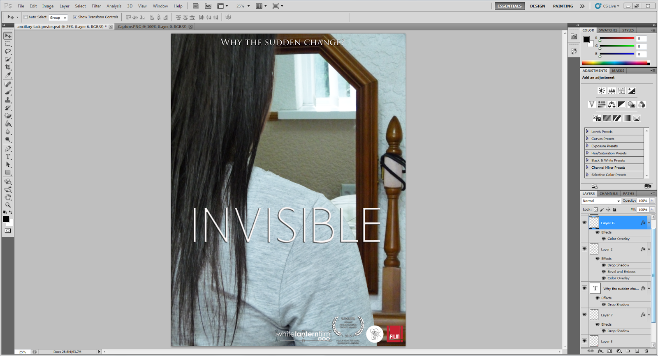
Task: Add a Threshold adjustment layer
Action: [x=616, y=118]
